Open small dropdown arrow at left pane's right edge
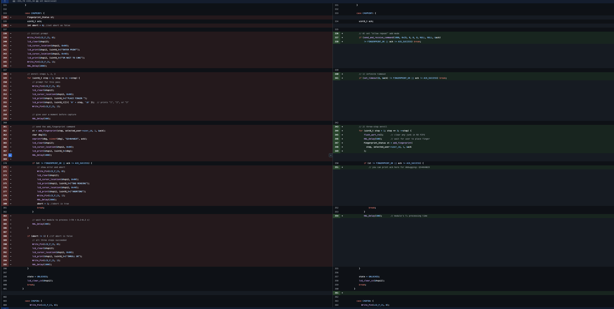 (x=331, y=155)
